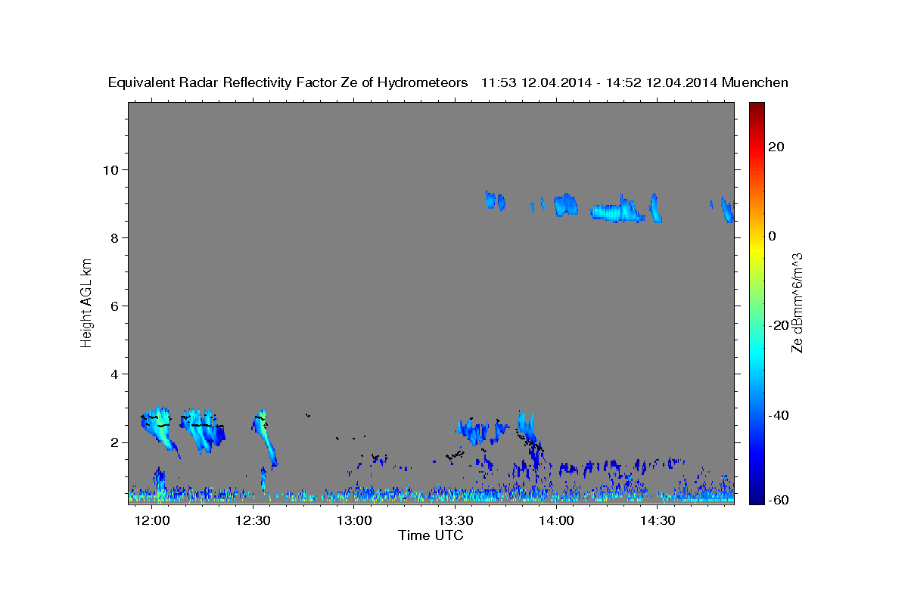Click the height tick label '2'
The width and height of the screenshot is (908, 605).
click(115, 442)
